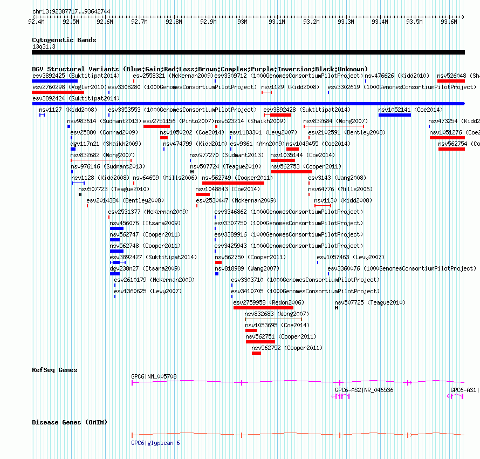Select nsv562748 (Cooper2011) label
The image size is (480, 459).
[145, 246]
